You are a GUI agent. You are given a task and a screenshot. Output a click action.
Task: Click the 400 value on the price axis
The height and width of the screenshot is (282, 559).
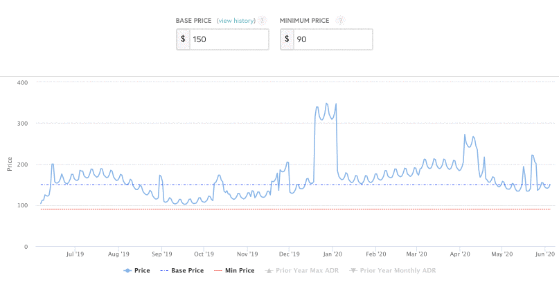22,82
